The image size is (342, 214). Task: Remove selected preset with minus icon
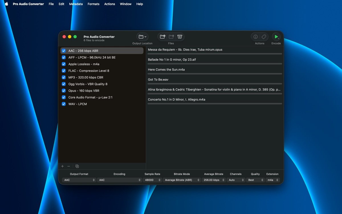point(69,166)
